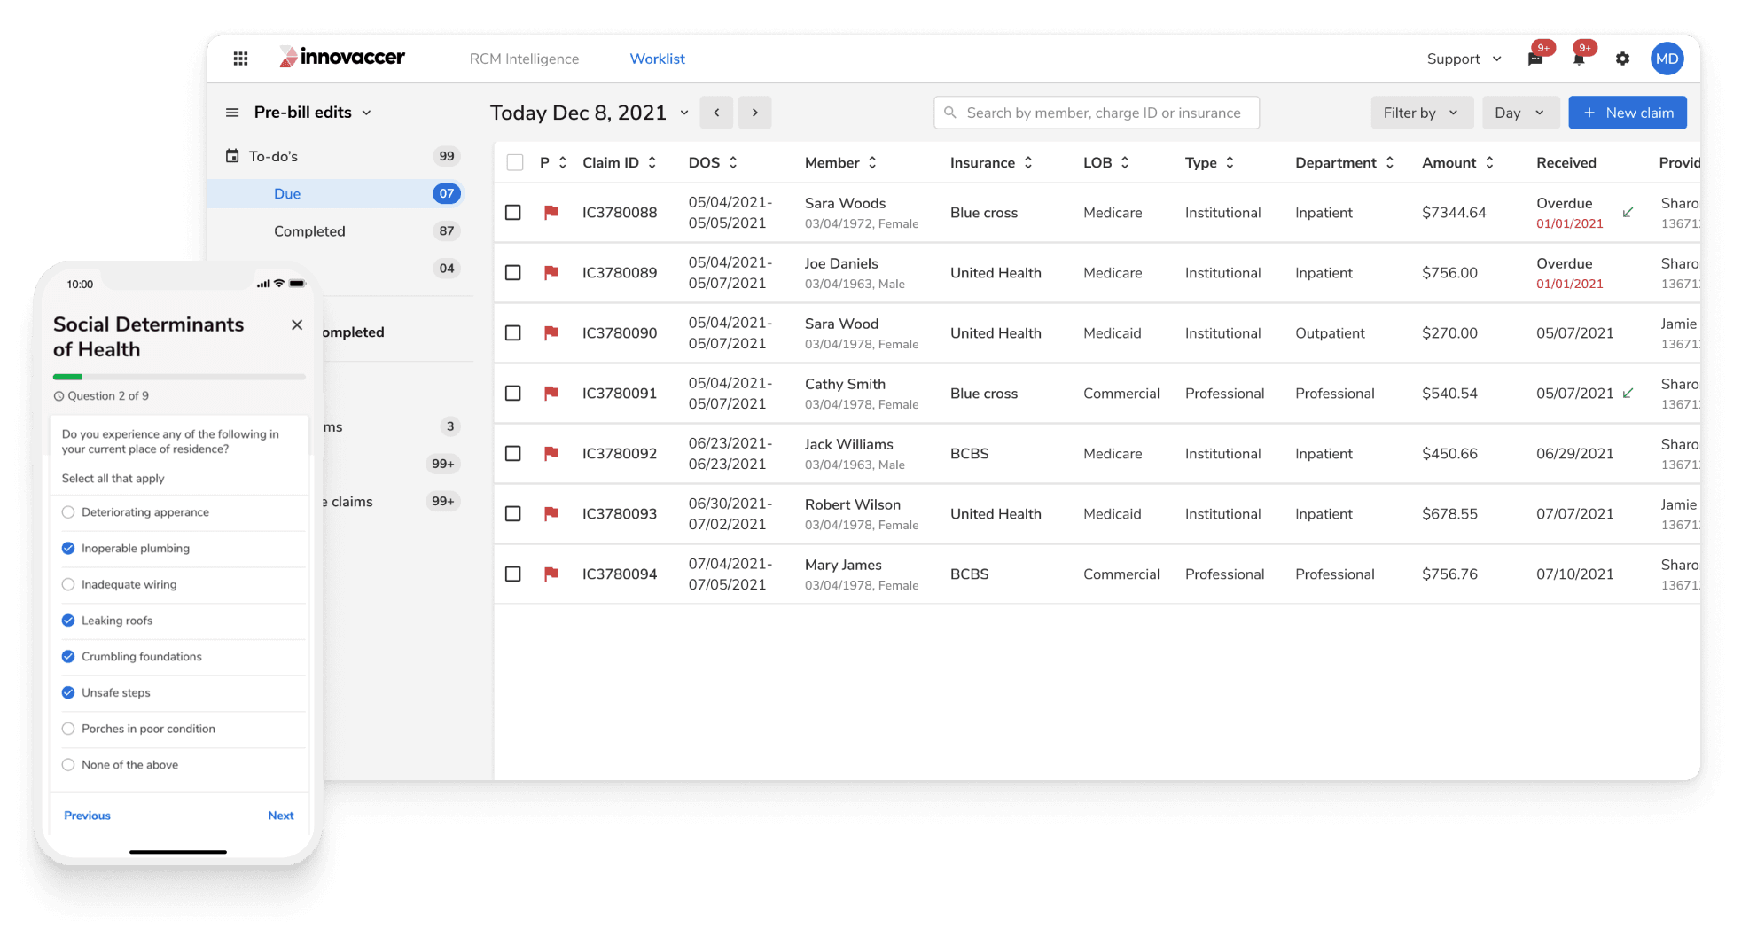Select checkbox for claim IC3780092
The height and width of the screenshot is (937, 1757).
[x=512, y=453]
